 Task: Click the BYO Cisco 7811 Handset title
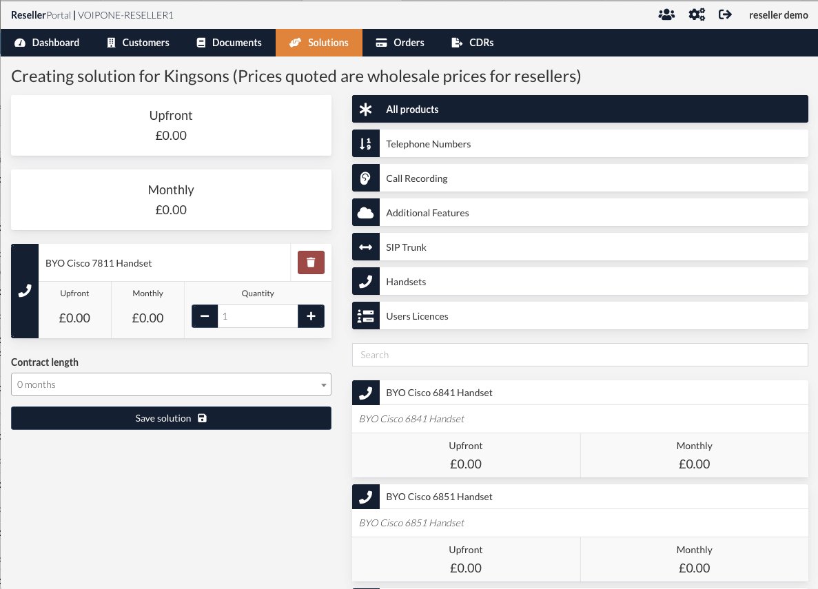(x=99, y=263)
